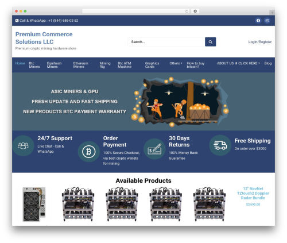This screenshot has height=243, width=287.
Task: Click 100% Secure Checkout description text
Action: coord(121,158)
